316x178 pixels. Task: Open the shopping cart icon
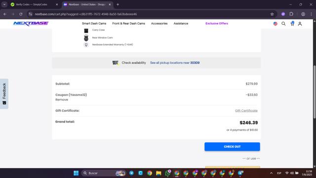pos(292,24)
